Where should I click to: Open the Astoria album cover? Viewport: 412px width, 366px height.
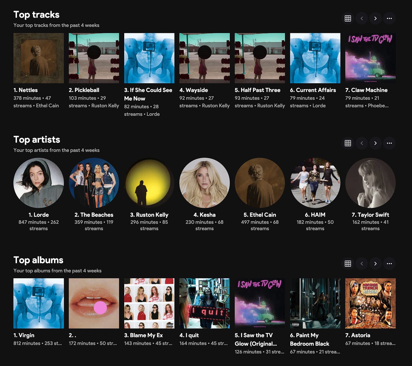[x=370, y=303]
